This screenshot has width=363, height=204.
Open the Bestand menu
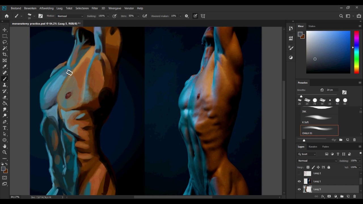[x=16, y=8]
